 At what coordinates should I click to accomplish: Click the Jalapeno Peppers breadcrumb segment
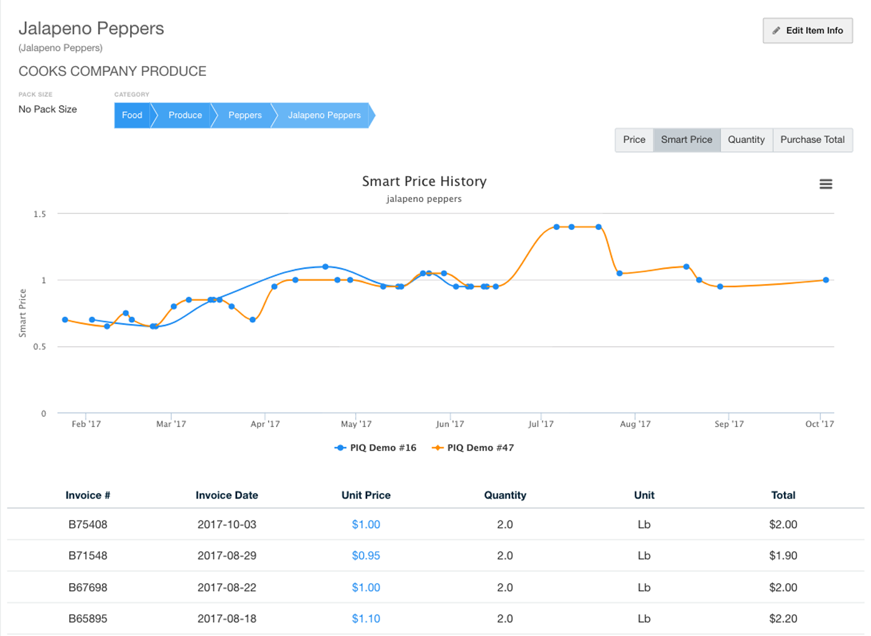pyautogui.click(x=324, y=115)
